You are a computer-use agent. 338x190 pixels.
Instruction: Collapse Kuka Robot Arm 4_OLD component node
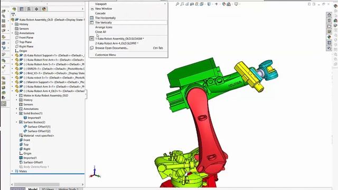12,91
